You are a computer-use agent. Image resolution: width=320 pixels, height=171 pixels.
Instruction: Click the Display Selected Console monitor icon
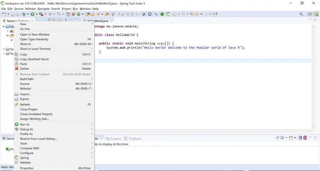282,138
